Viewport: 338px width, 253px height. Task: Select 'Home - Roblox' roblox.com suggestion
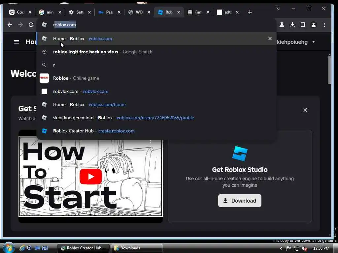point(156,39)
